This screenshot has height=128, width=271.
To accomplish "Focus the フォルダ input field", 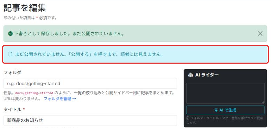I will pos(90,83).
